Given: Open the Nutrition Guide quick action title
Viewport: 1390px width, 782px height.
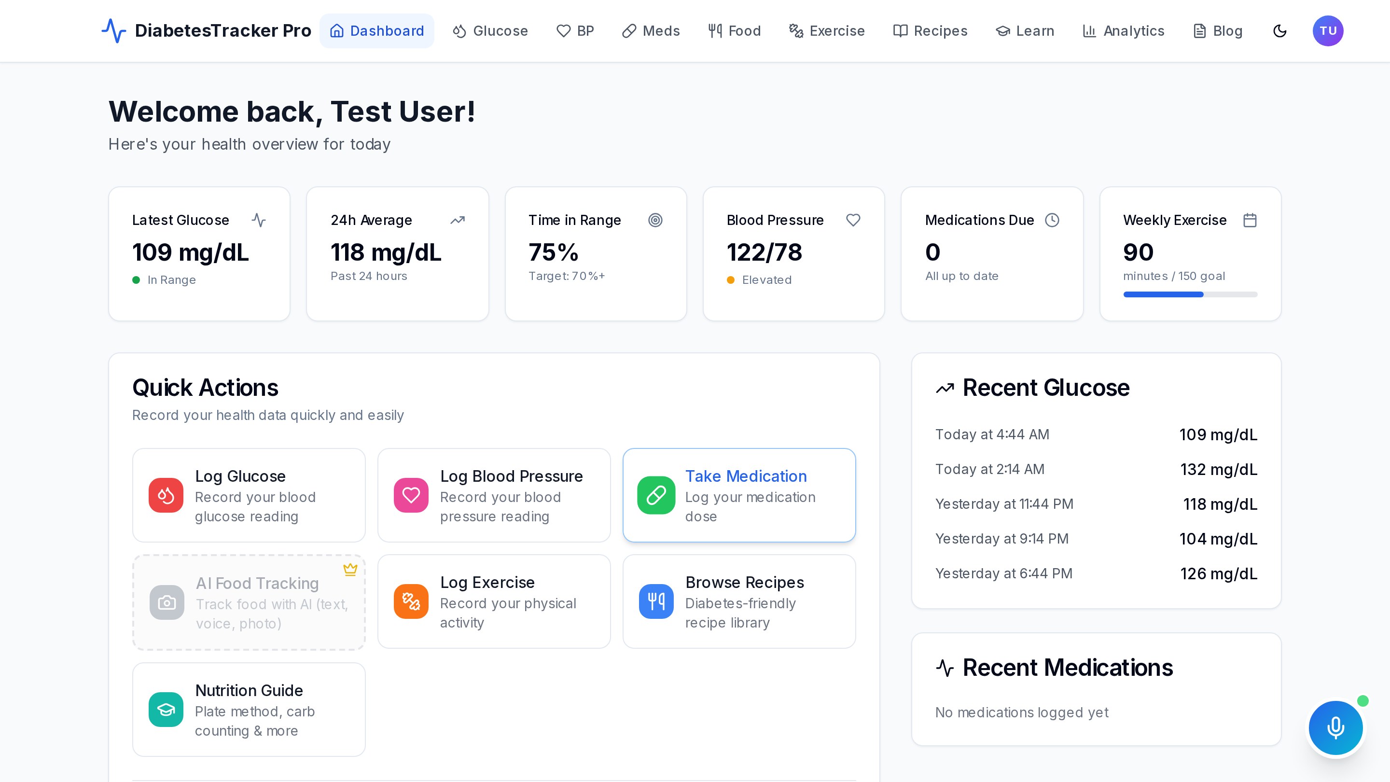Looking at the screenshot, I should 249,690.
